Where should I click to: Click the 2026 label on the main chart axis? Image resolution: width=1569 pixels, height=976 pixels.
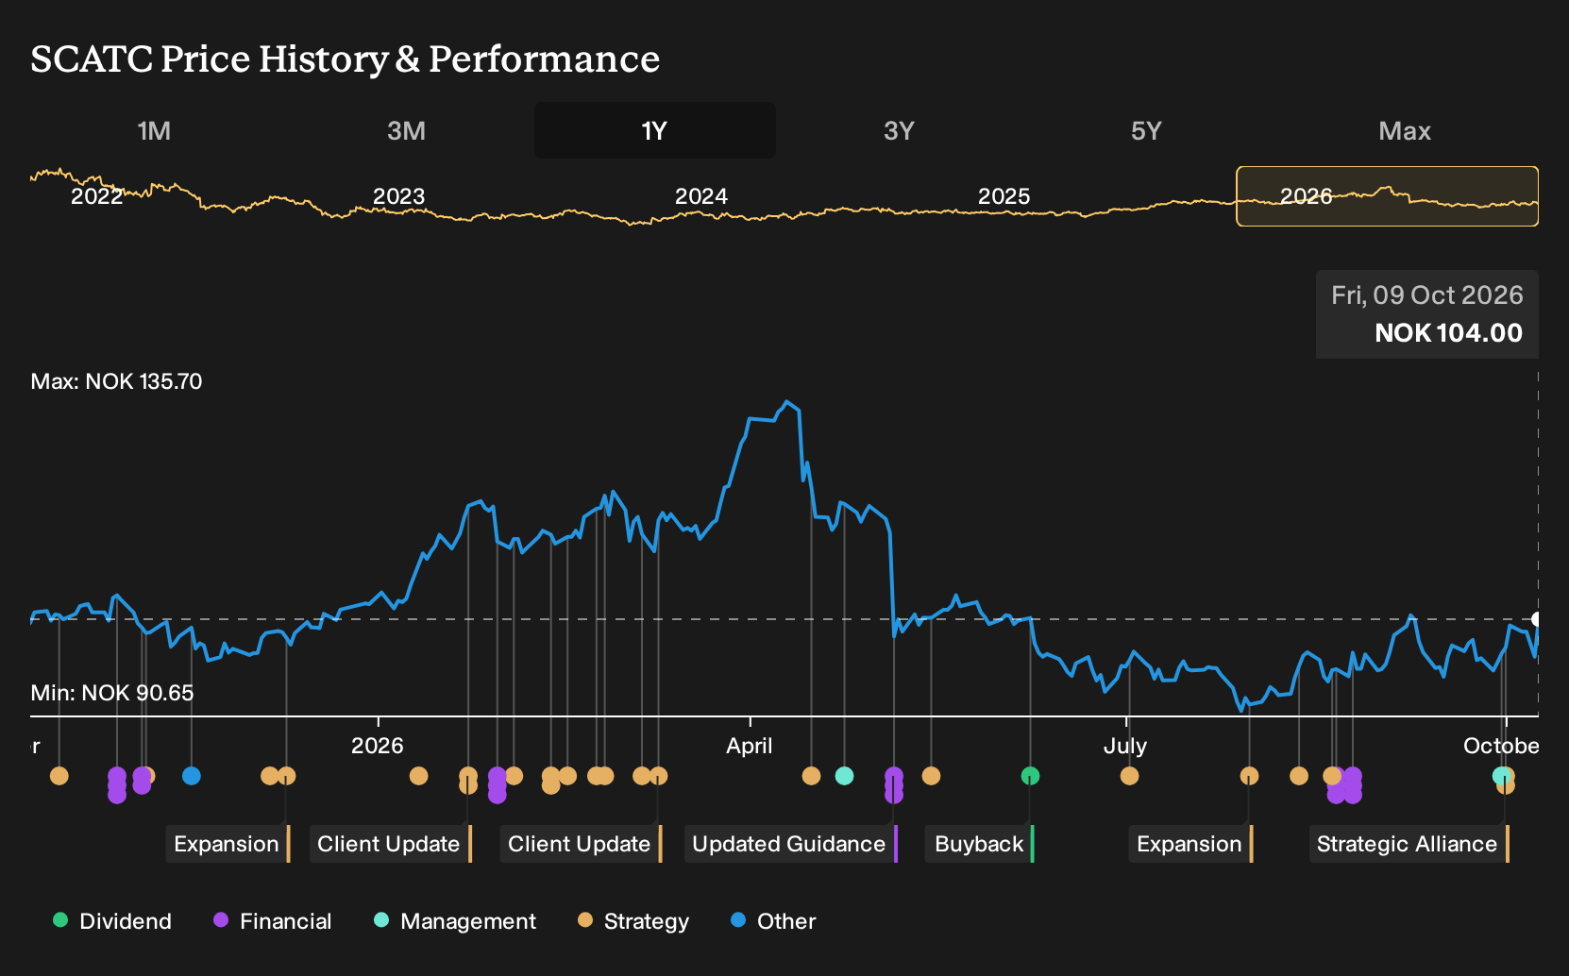coord(378,746)
